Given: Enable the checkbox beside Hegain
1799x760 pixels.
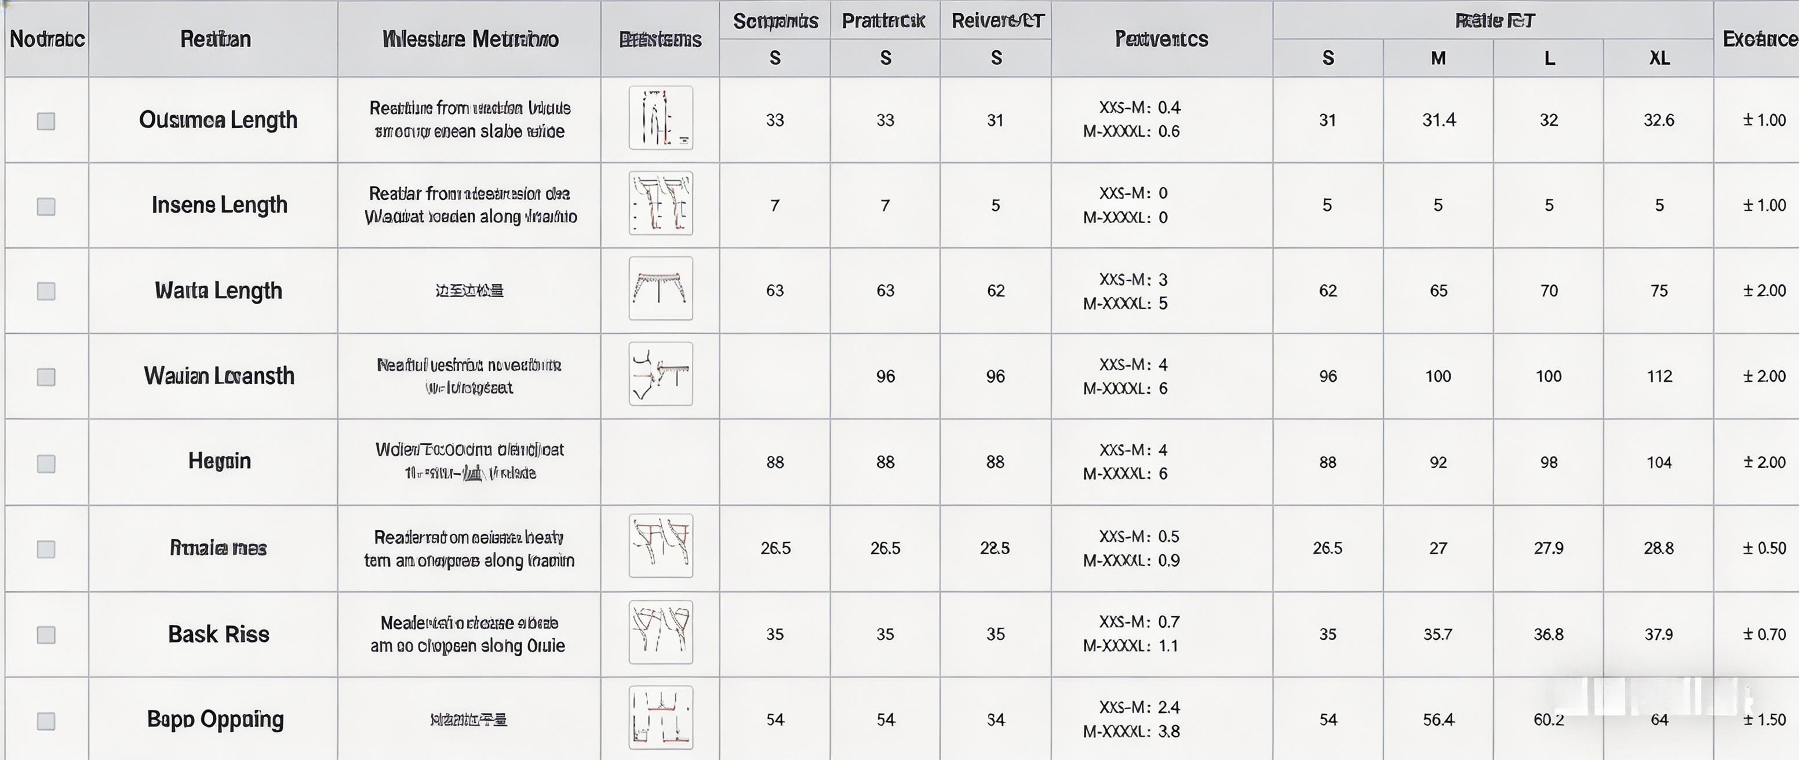Looking at the screenshot, I should [x=46, y=463].
